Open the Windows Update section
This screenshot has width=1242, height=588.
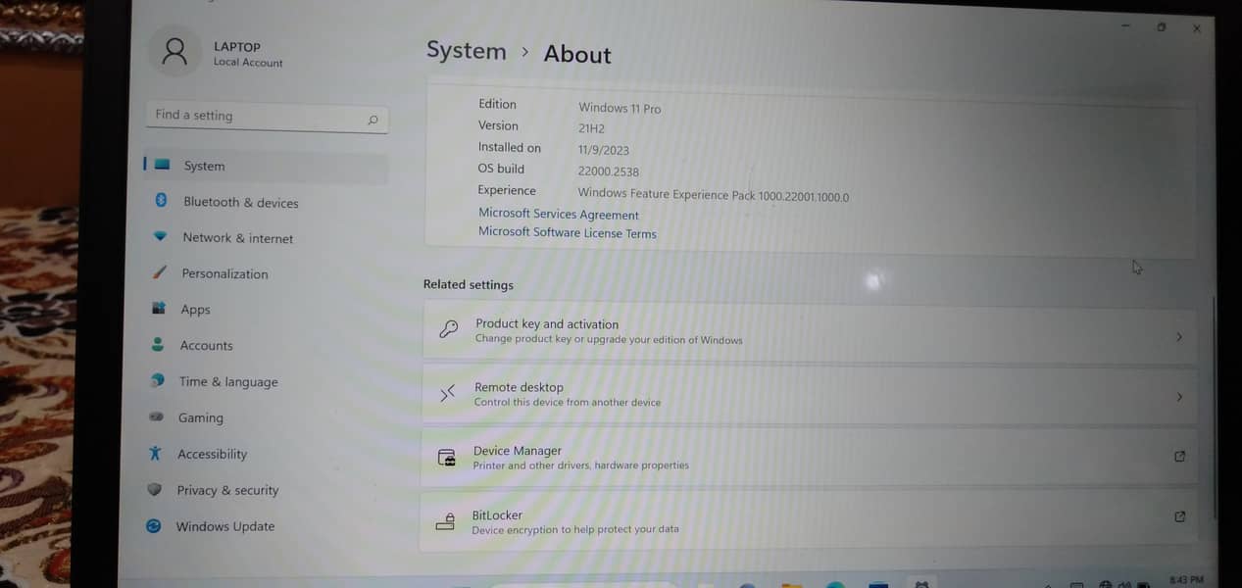(224, 526)
